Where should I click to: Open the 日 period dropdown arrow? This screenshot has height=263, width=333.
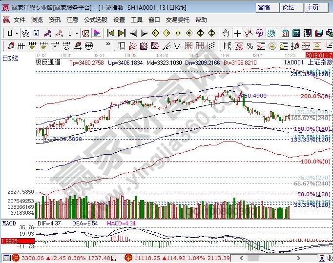(17, 33)
